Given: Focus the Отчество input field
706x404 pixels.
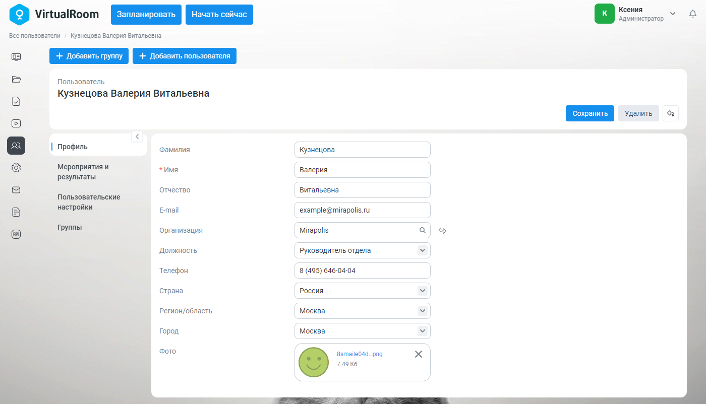Looking at the screenshot, I should point(363,190).
